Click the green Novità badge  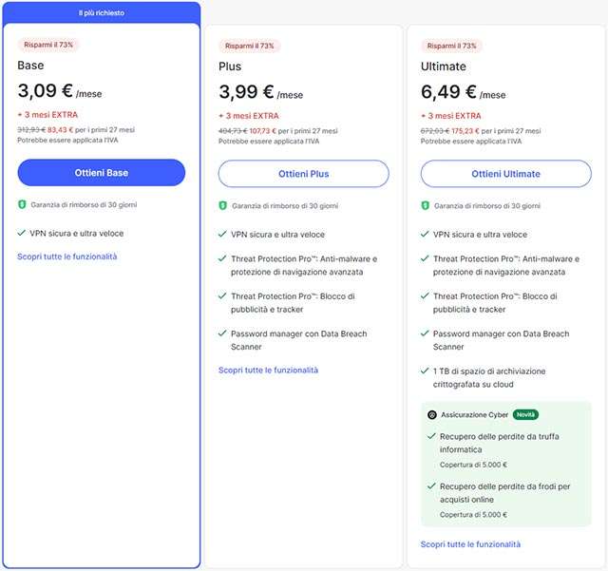coord(525,415)
